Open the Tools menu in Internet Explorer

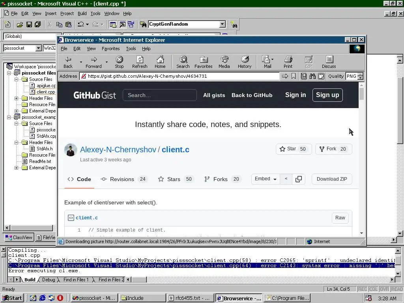pos(131,49)
